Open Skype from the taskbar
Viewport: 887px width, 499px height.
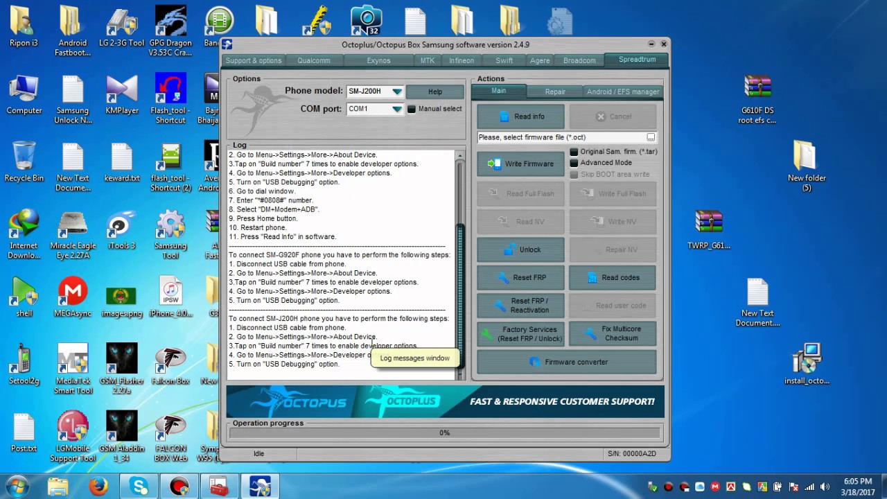click(x=139, y=487)
